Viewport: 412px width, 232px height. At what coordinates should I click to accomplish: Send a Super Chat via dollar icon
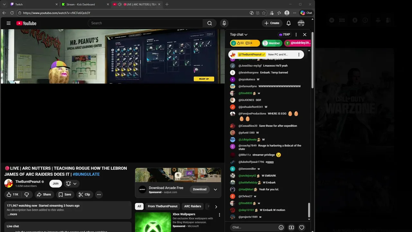coord(291,227)
